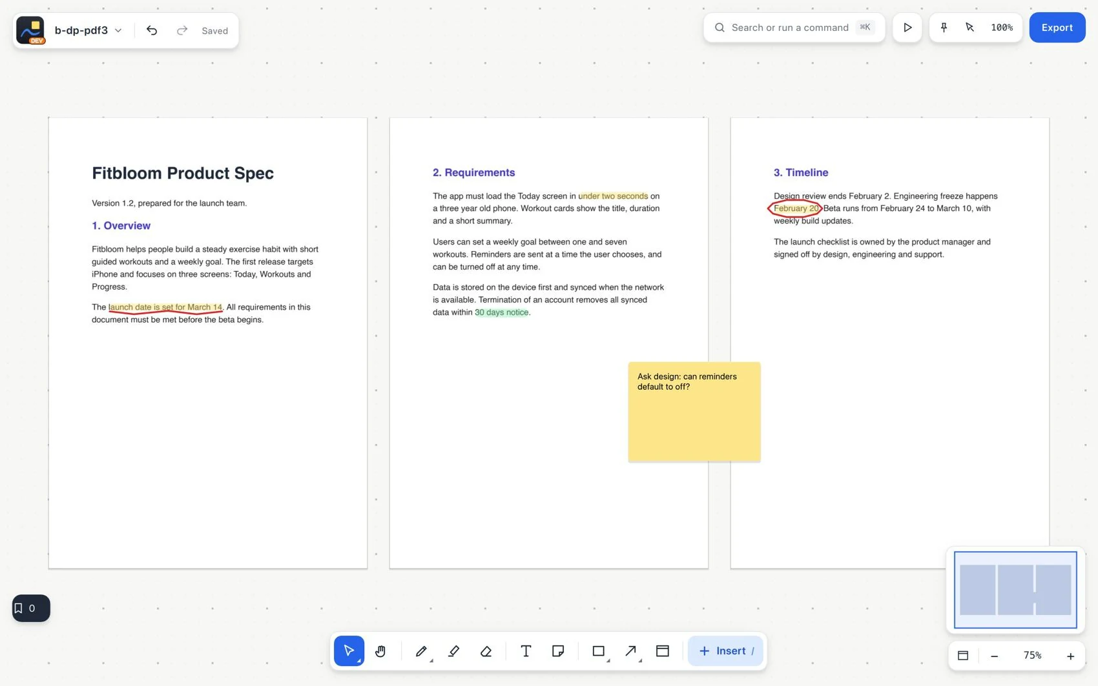The image size is (1098, 686).
Task: Click the underlined launch date March 14 text
Action: pyautogui.click(x=165, y=308)
